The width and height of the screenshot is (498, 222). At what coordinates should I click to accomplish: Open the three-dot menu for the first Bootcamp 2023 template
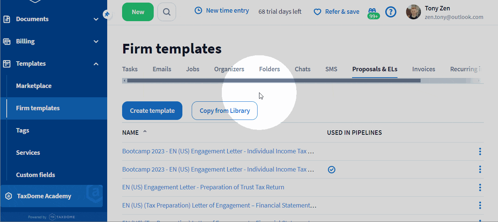tap(480, 151)
